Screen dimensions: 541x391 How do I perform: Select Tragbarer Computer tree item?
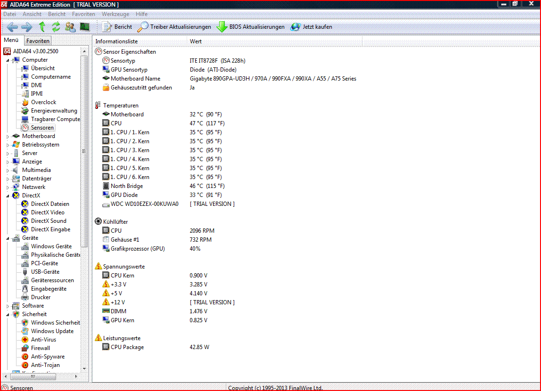click(55, 119)
